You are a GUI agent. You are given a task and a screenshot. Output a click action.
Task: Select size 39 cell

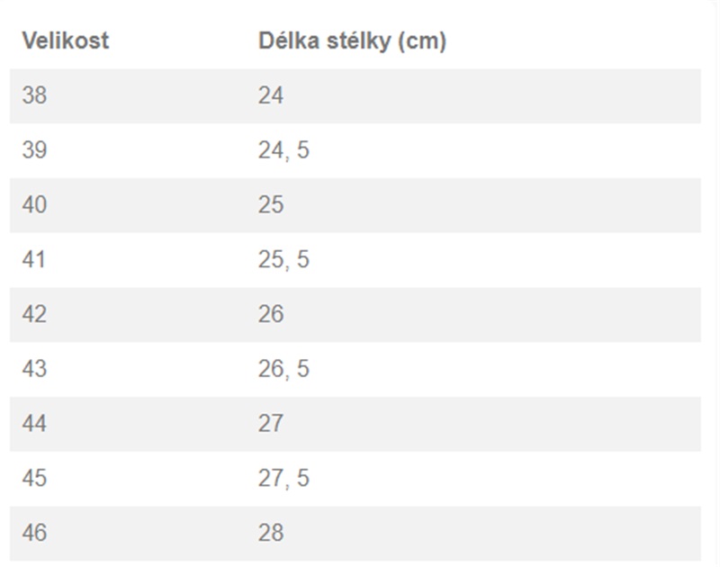(x=34, y=150)
